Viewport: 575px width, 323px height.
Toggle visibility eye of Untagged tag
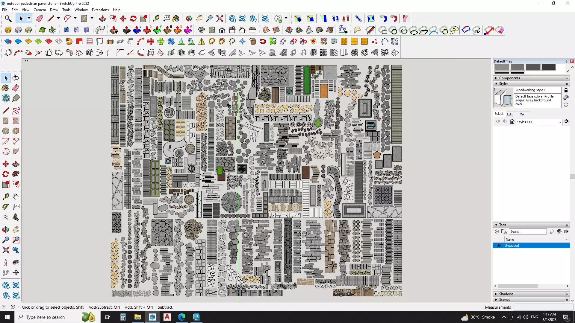tap(499, 246)
